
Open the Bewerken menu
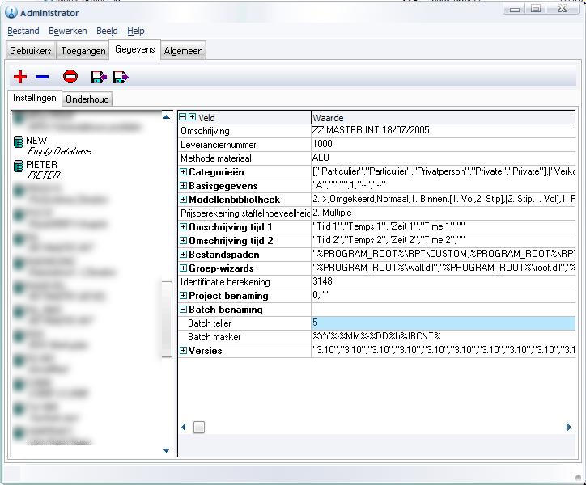tap(68, 31)
